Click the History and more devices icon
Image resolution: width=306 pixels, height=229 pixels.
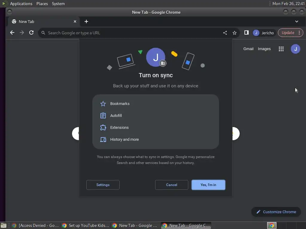tap(103, 140)
